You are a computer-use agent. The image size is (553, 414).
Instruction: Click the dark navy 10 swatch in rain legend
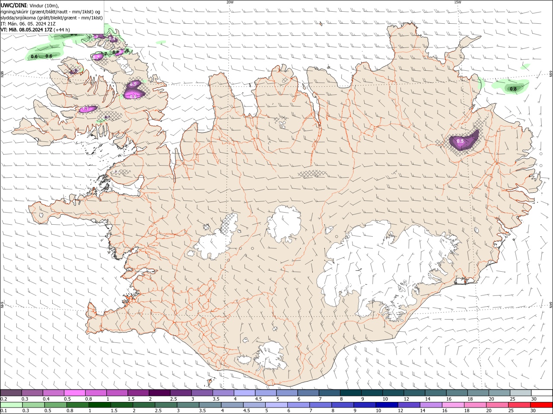click(x=386, y=405)
